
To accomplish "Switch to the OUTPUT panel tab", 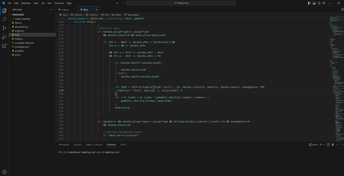I will pos(78,145).
